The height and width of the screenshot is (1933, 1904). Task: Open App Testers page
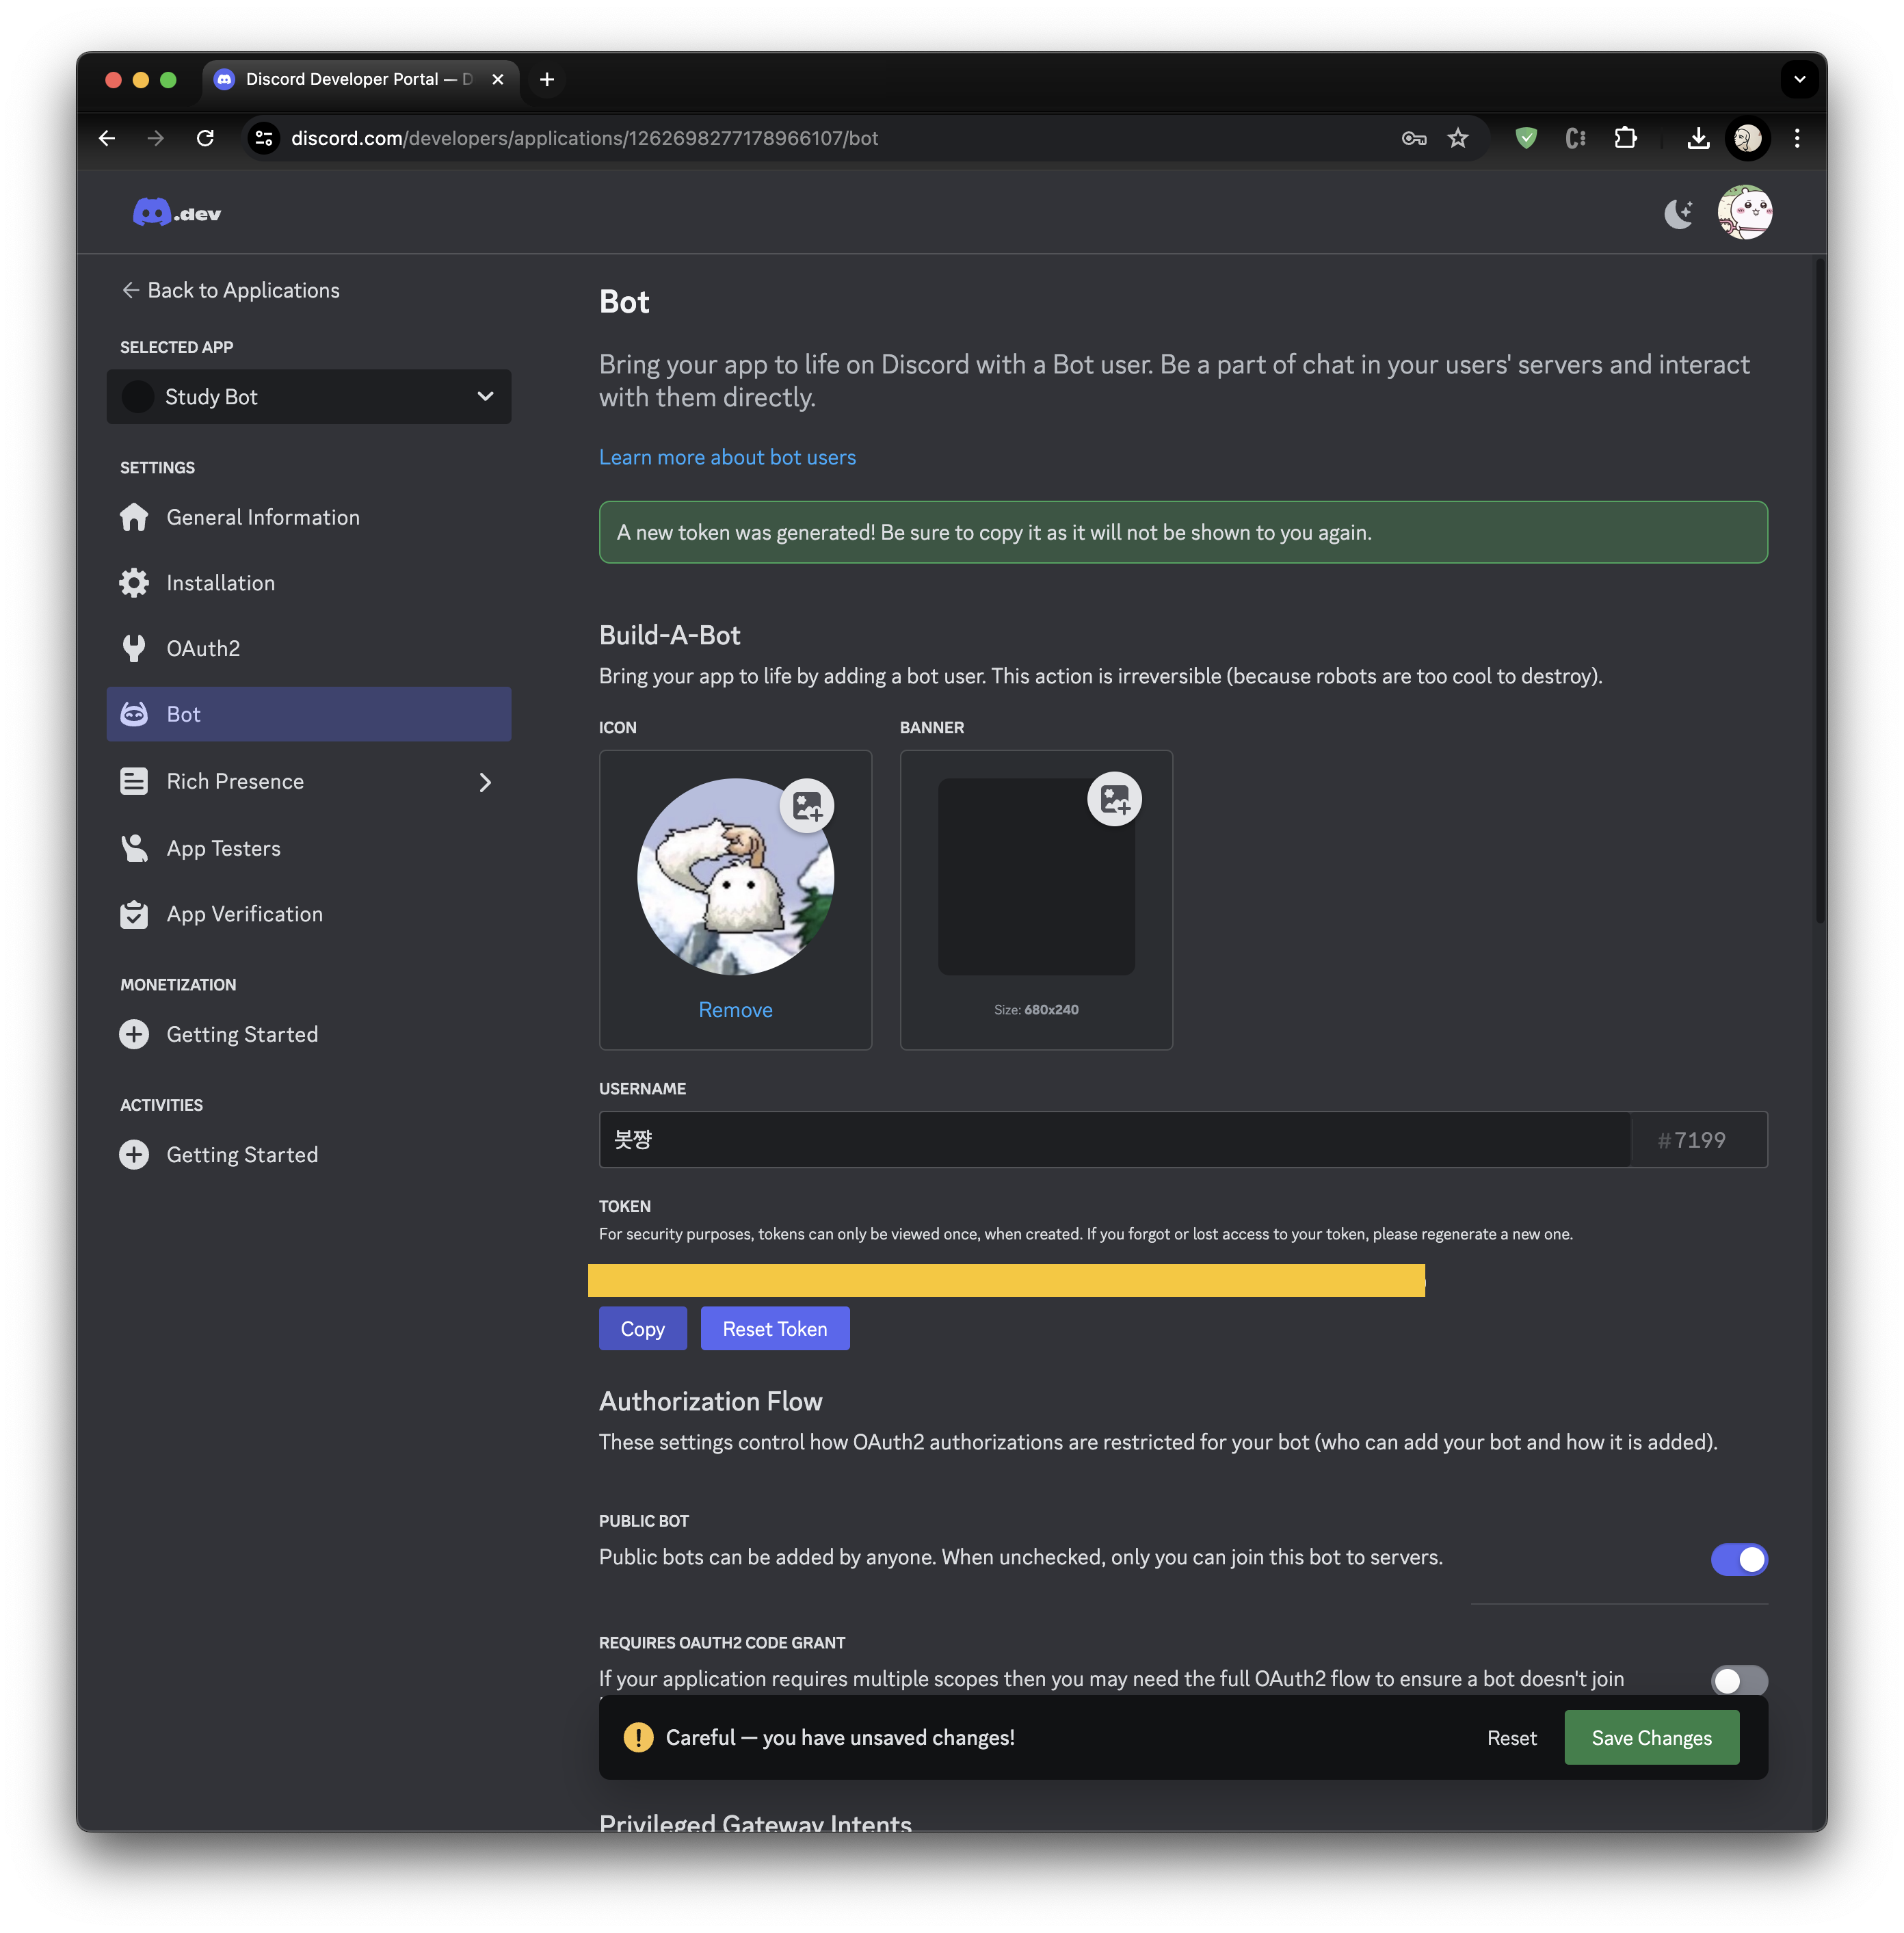coord(309,848)
